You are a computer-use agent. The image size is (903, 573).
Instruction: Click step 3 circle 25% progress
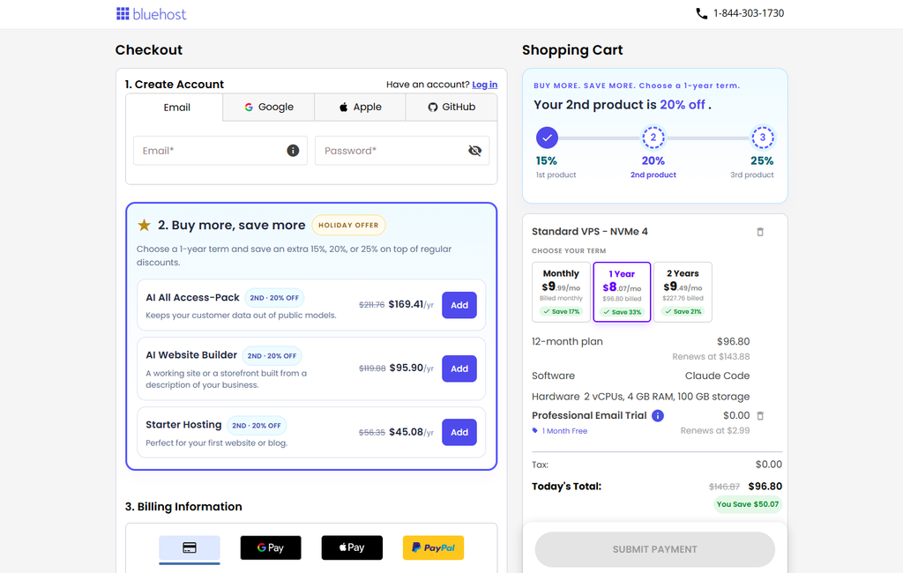763,138
